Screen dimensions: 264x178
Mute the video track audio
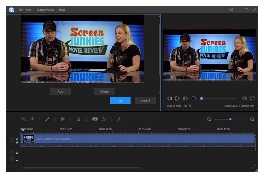click(17, 139)
